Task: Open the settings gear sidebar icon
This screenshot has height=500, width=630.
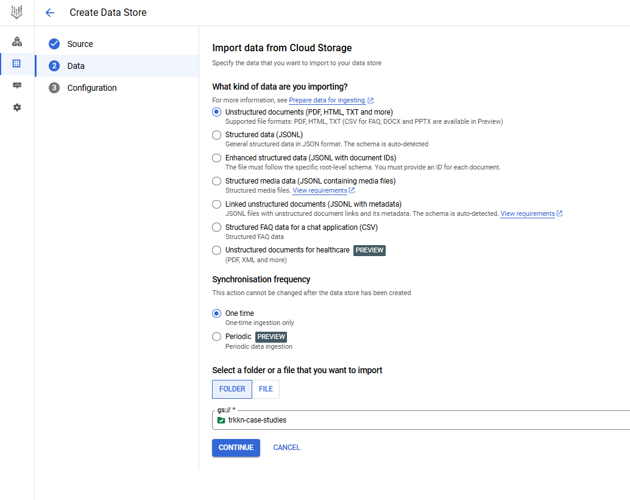Action: coord(17,107)
